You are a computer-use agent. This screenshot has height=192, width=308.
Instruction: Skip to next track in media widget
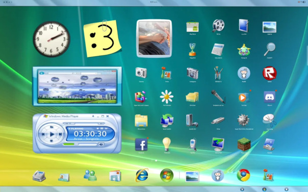61,134
